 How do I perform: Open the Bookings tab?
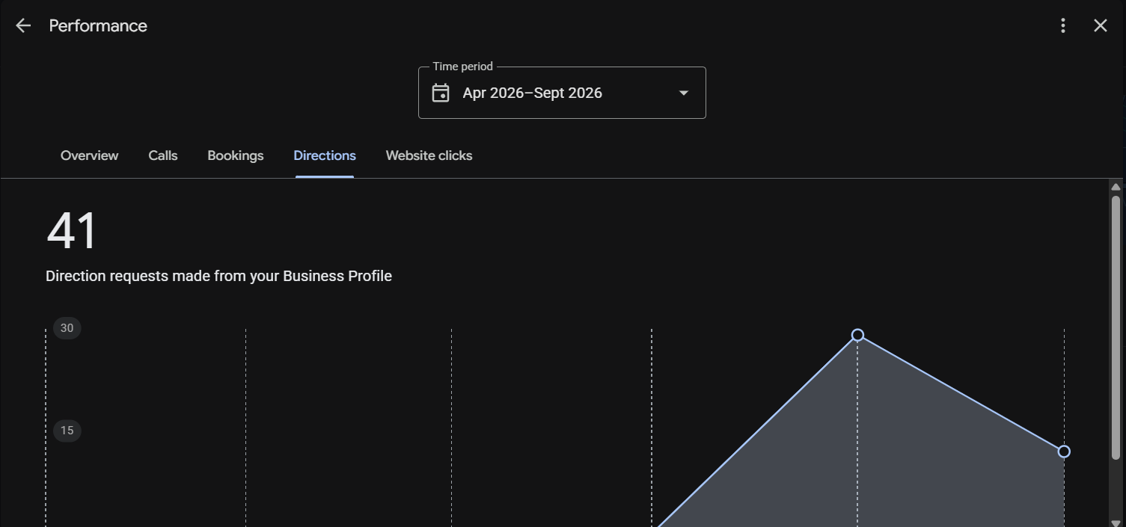(x=236, y=155)
